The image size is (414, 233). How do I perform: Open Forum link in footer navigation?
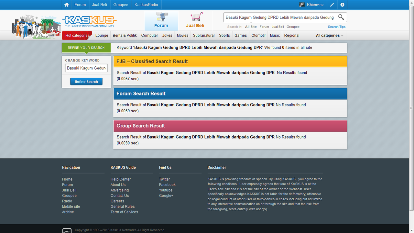point(68,185)
